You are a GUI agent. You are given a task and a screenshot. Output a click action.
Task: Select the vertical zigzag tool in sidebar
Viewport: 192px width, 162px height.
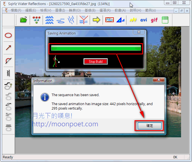(x=8, y=73)
